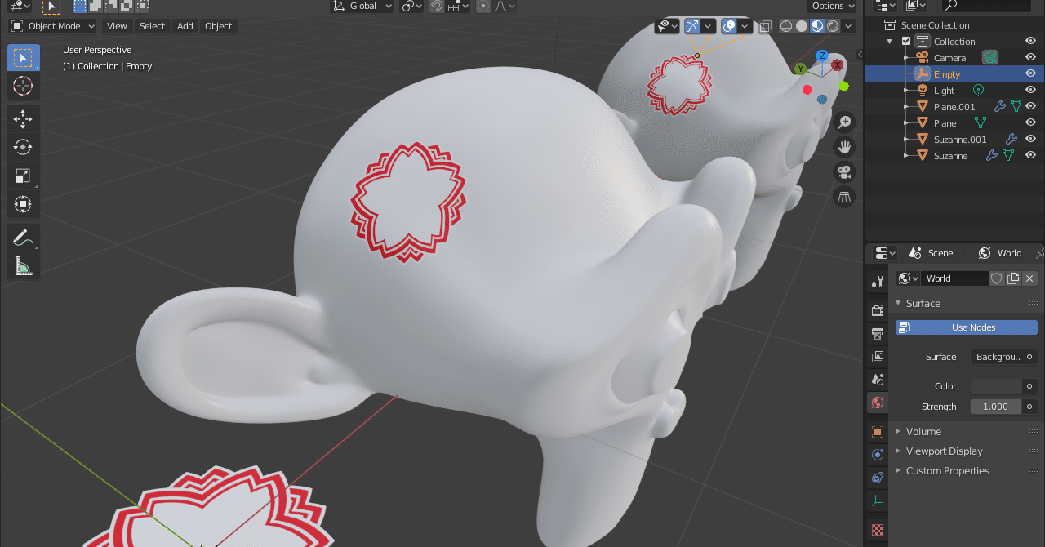Adjust the Strength 1.000 field
The image size is (1045, 547).
pos(996,407)
